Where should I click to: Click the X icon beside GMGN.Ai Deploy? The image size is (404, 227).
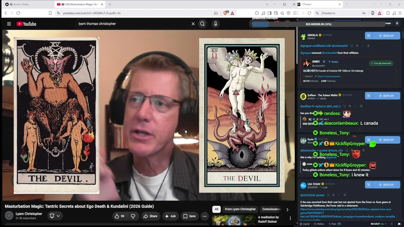(x=369, y=36)
